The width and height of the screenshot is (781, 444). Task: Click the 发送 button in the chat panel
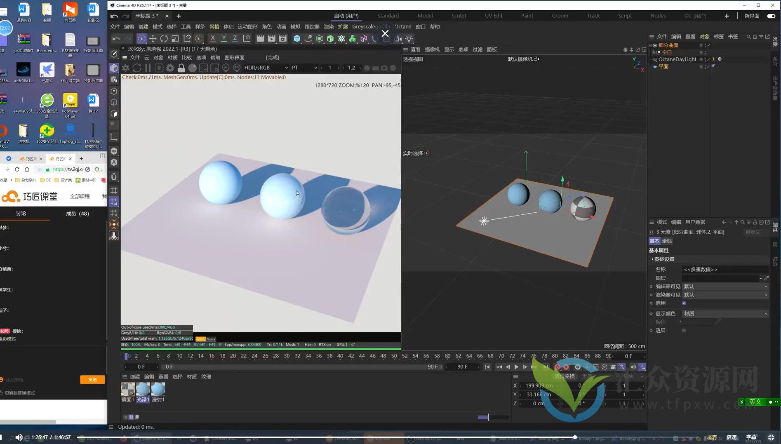click(x=92, y=379)
